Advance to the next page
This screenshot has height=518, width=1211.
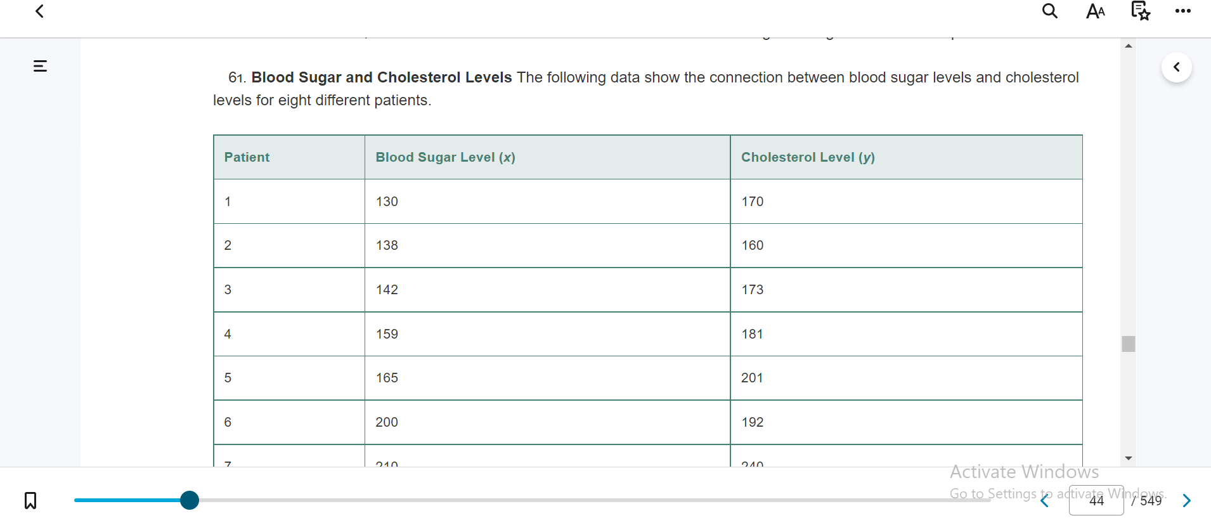click(1187, 501)
